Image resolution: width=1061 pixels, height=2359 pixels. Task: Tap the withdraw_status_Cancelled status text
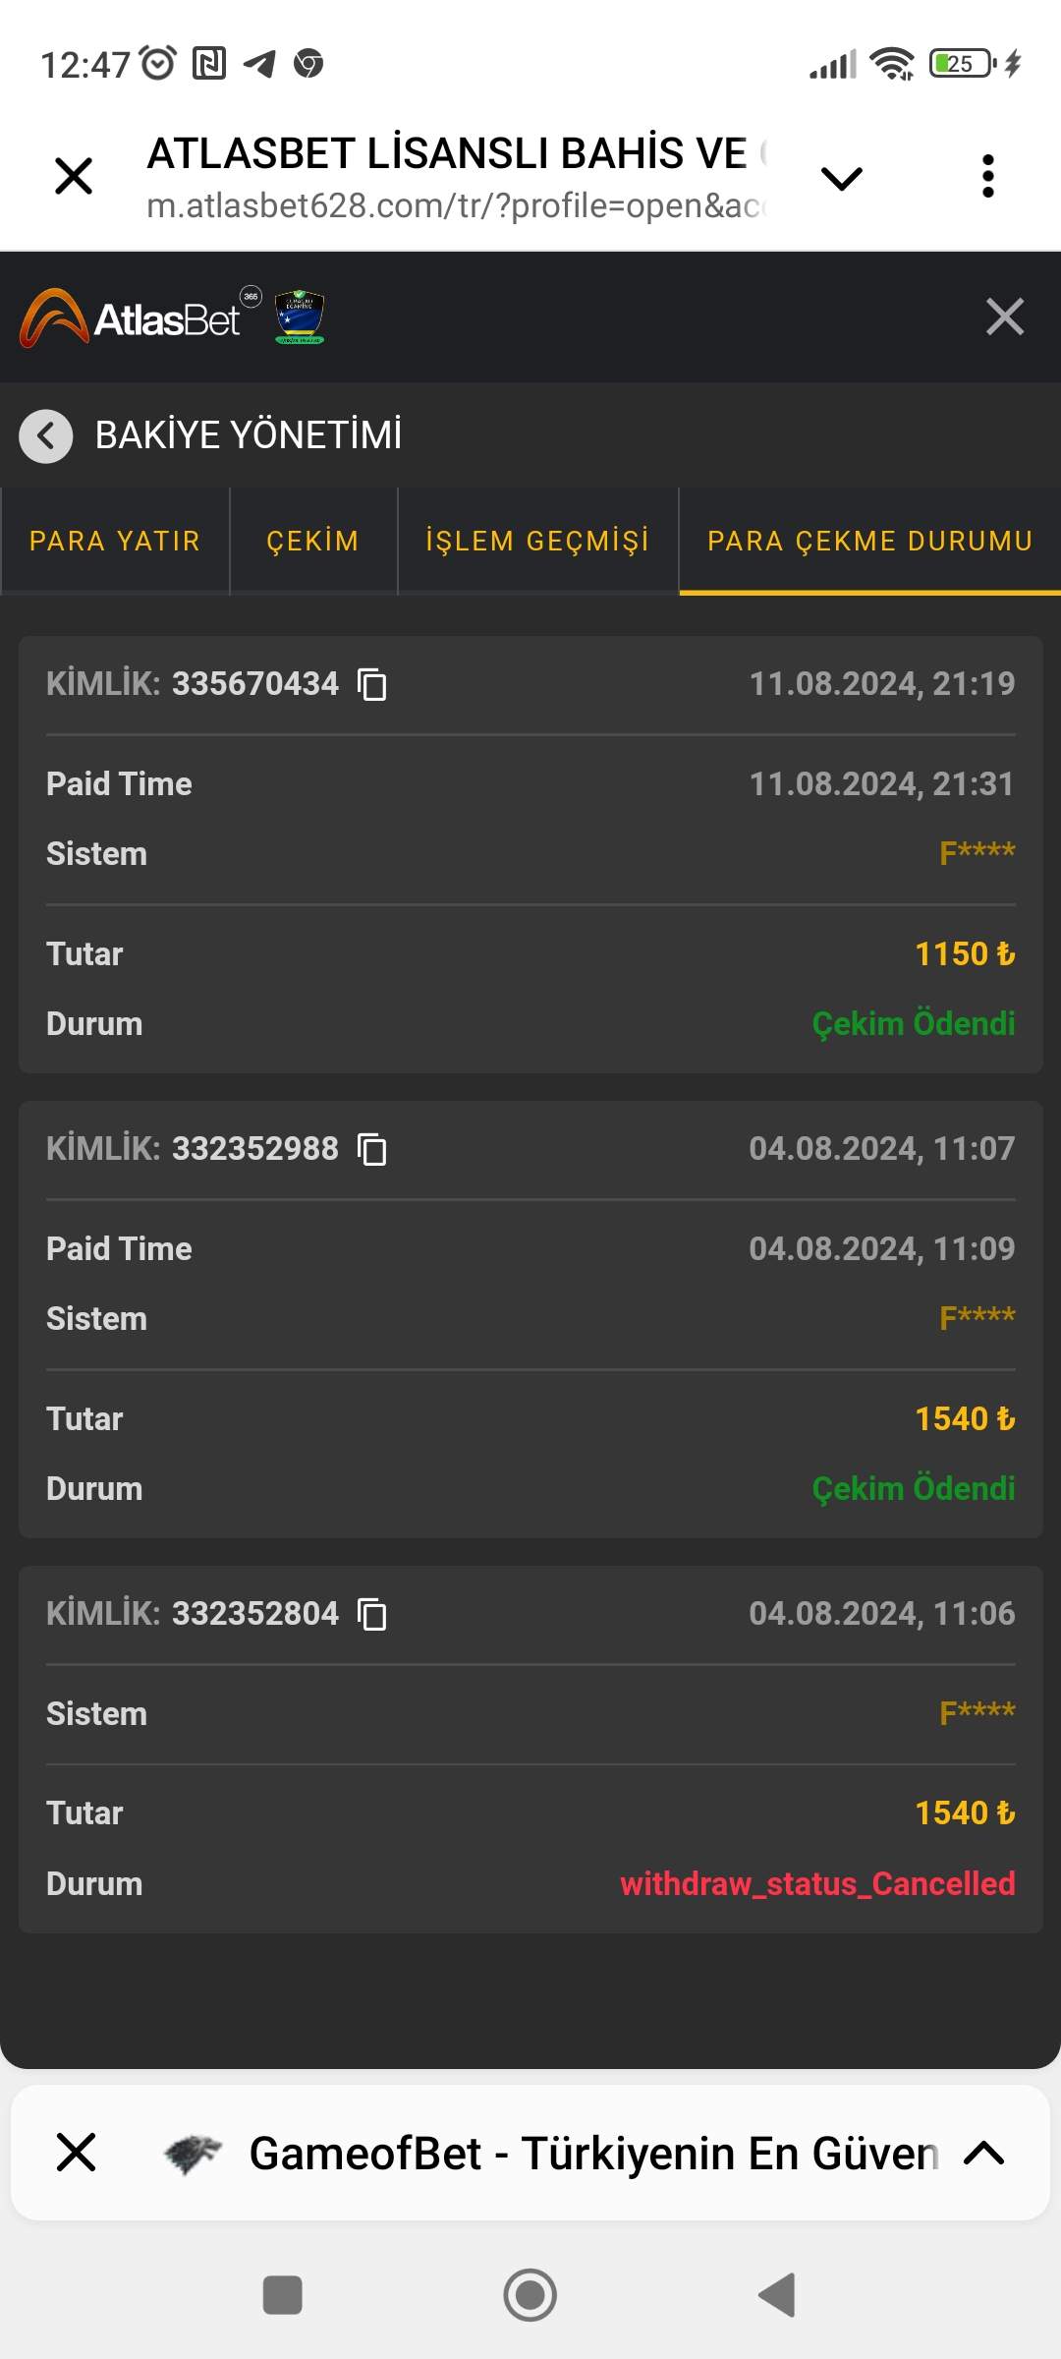817,1883
